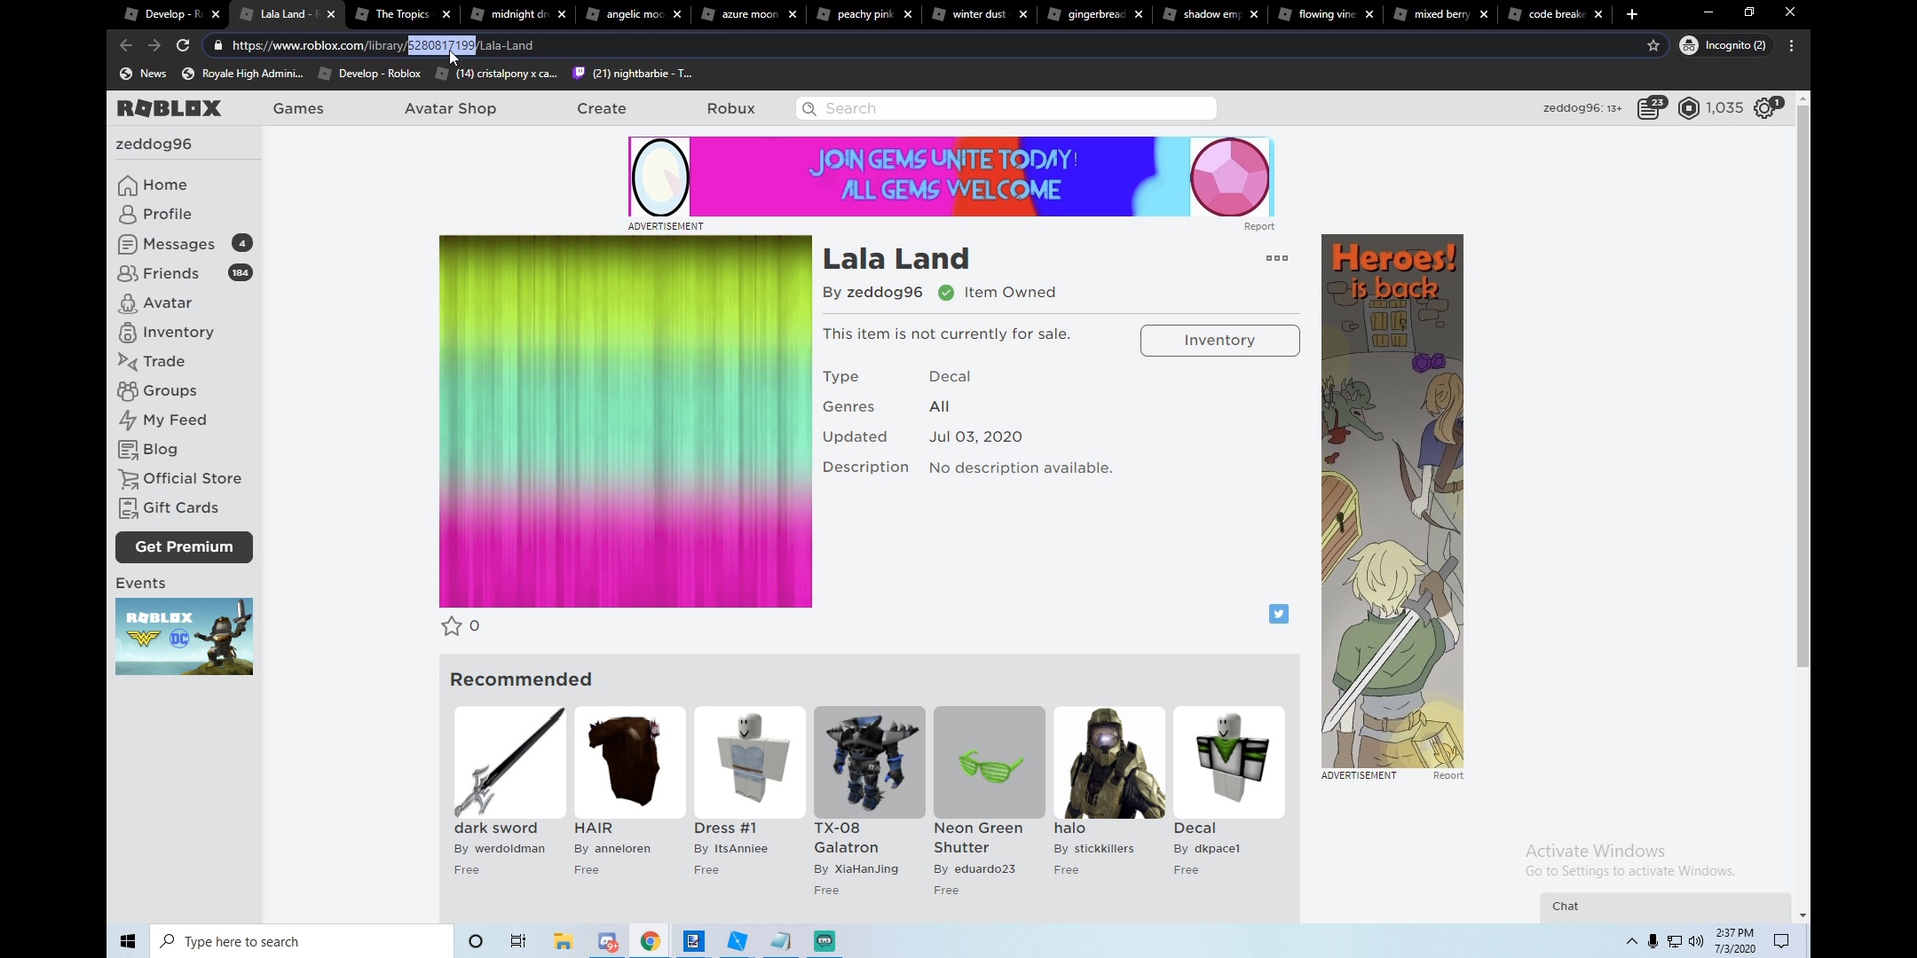Open the Neon Green Shutter recommended item

point(989,763)
